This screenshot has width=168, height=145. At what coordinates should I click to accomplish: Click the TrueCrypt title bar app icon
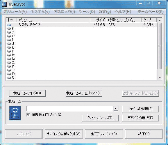[x=4, y=4]
